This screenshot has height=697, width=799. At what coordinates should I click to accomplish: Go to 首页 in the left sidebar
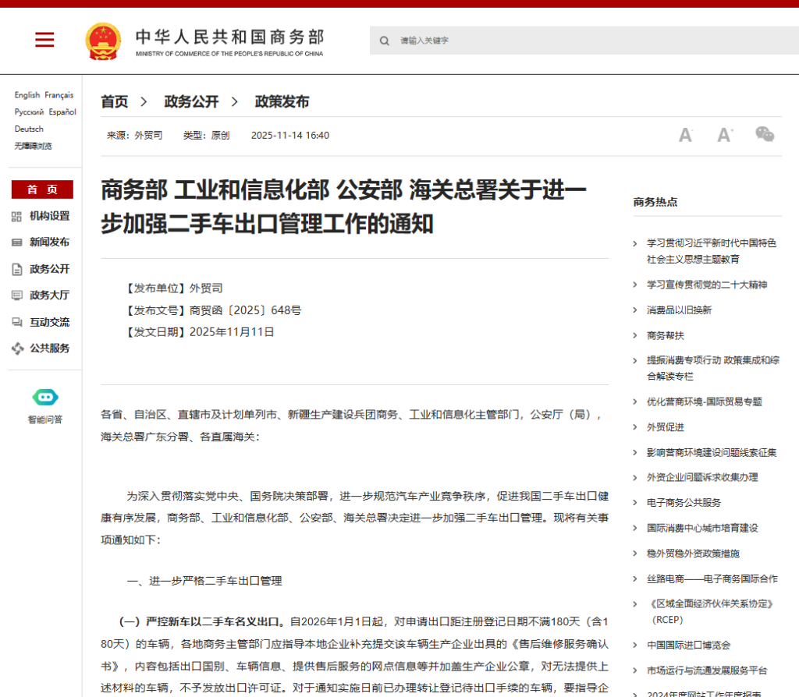pyautogui.click(x=42, y=189)
